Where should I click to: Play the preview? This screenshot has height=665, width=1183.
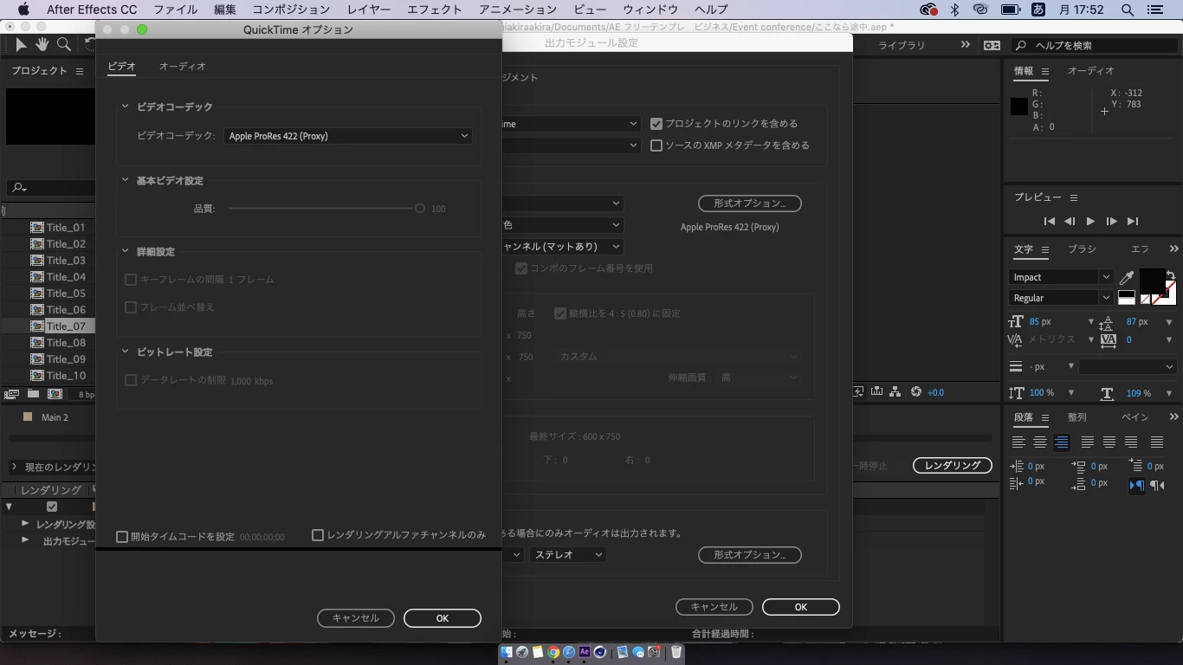coord(1090,222)
